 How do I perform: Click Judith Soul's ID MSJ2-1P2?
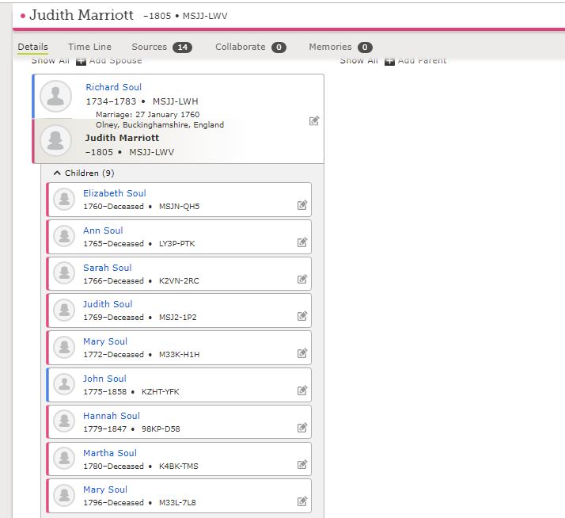click(177, 317)
